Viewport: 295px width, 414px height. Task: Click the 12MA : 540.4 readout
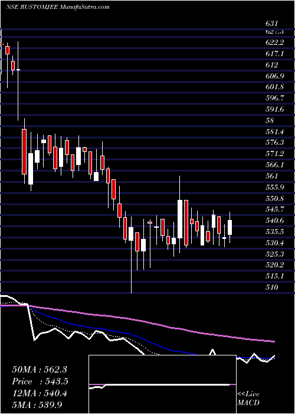tap(40, 393)
